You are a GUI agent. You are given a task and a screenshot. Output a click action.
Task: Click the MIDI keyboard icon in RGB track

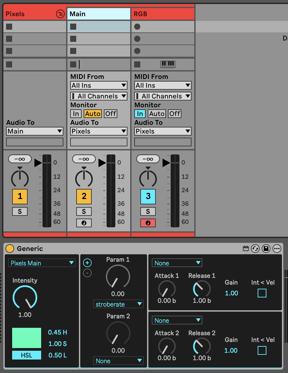(x=168, y=64)
